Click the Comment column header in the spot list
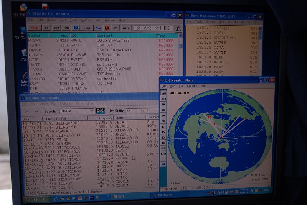This screenshot has width=307, height=205. pyautogui.click(x=126, y=36)
